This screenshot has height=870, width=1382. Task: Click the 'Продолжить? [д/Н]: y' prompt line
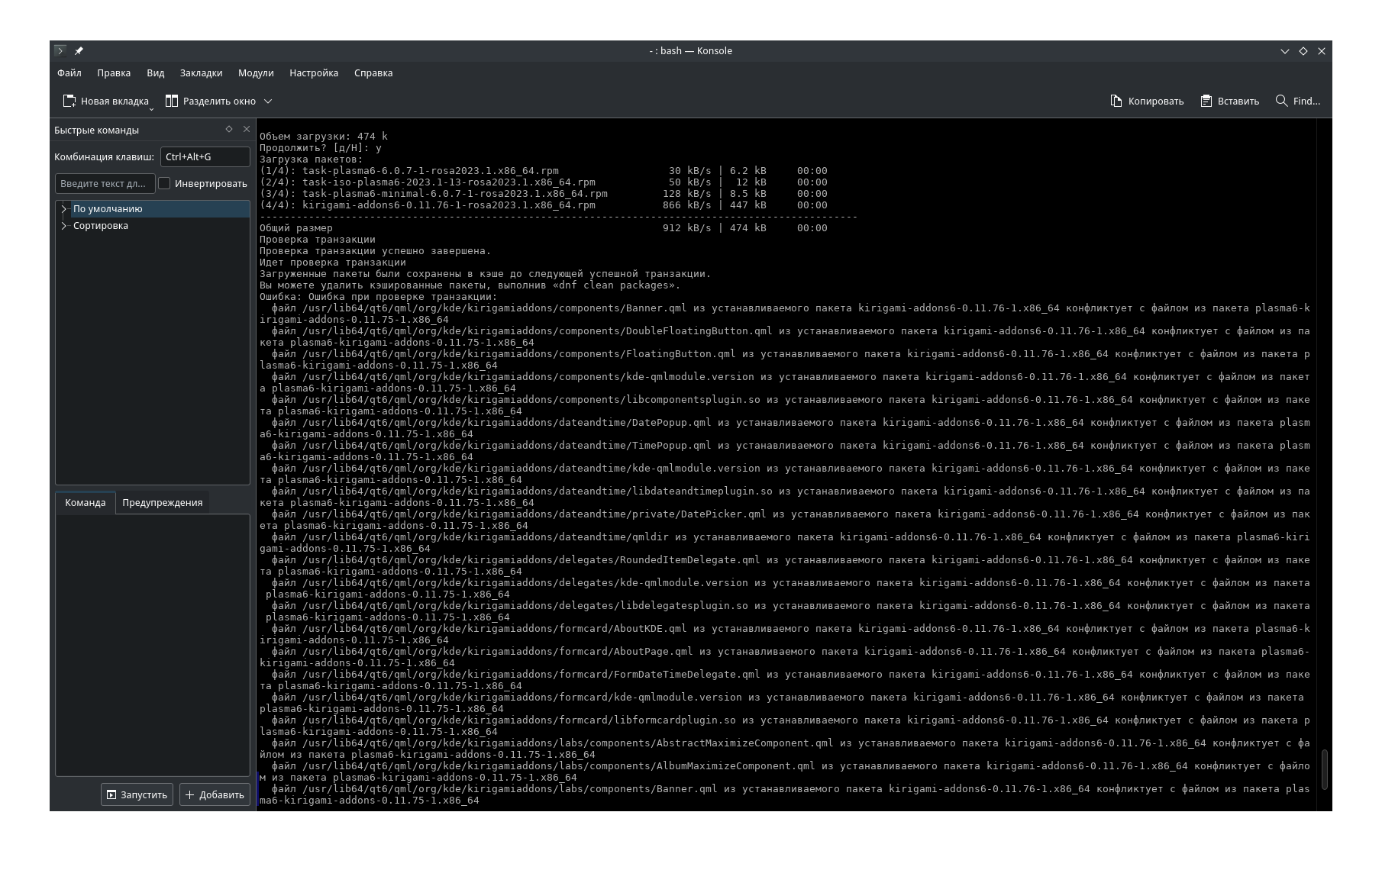321,148
